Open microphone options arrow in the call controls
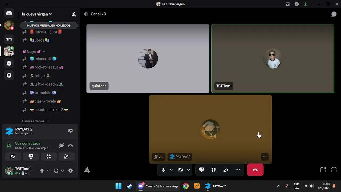Screen dimensions: 341x192 coord(171,170)
